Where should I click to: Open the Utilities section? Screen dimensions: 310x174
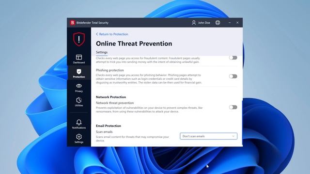(79, 102)
